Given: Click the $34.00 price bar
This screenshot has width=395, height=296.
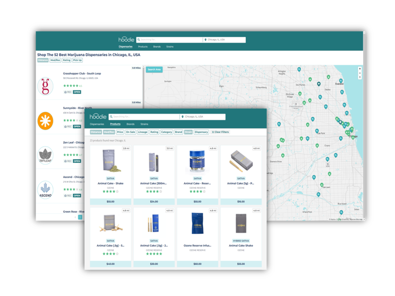Looking at the screenshot, I should click(x=154, y=202).
